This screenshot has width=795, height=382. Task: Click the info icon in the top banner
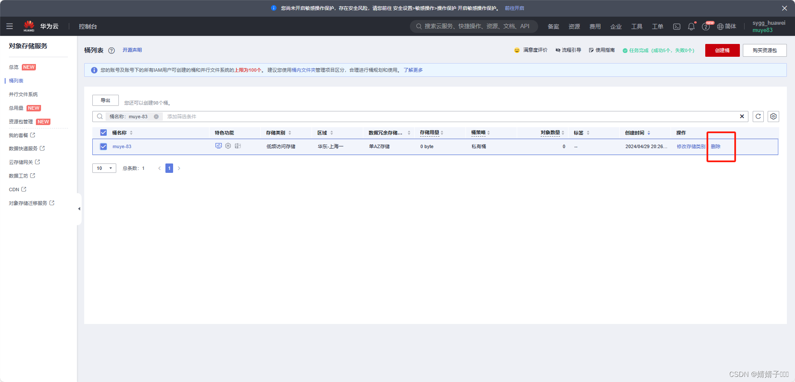click(x=274, y=8)
